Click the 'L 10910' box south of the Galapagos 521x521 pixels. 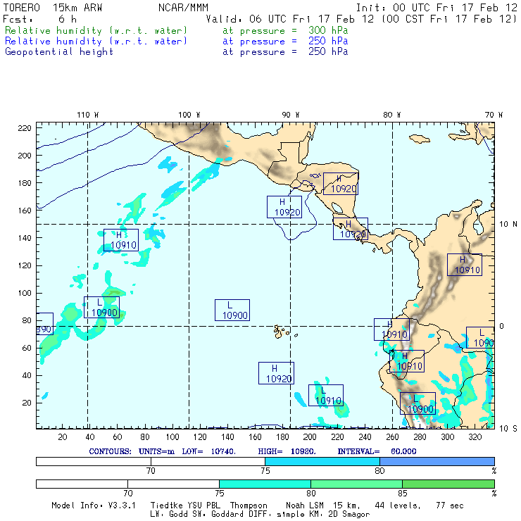click(x=326, y=395)
